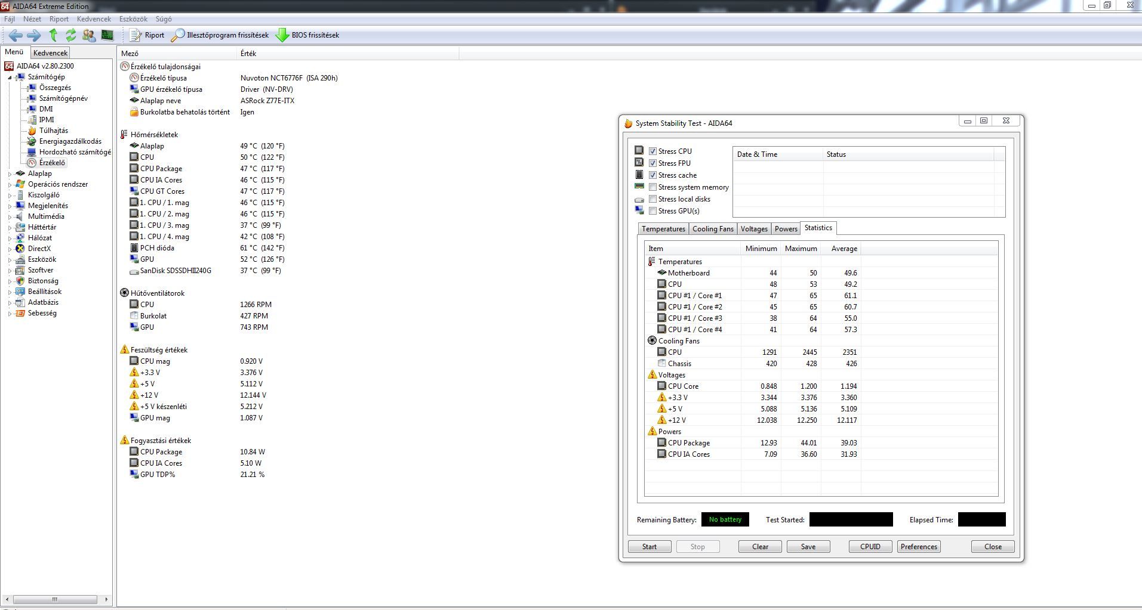Click the Clear button
This screenshot has height=610, width=1142.
coord(760,547)
